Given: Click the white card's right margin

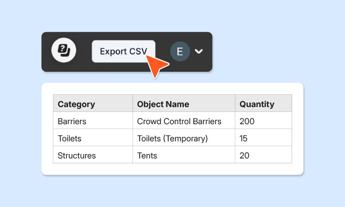Looking at the screenshot, I should [298, 129].
